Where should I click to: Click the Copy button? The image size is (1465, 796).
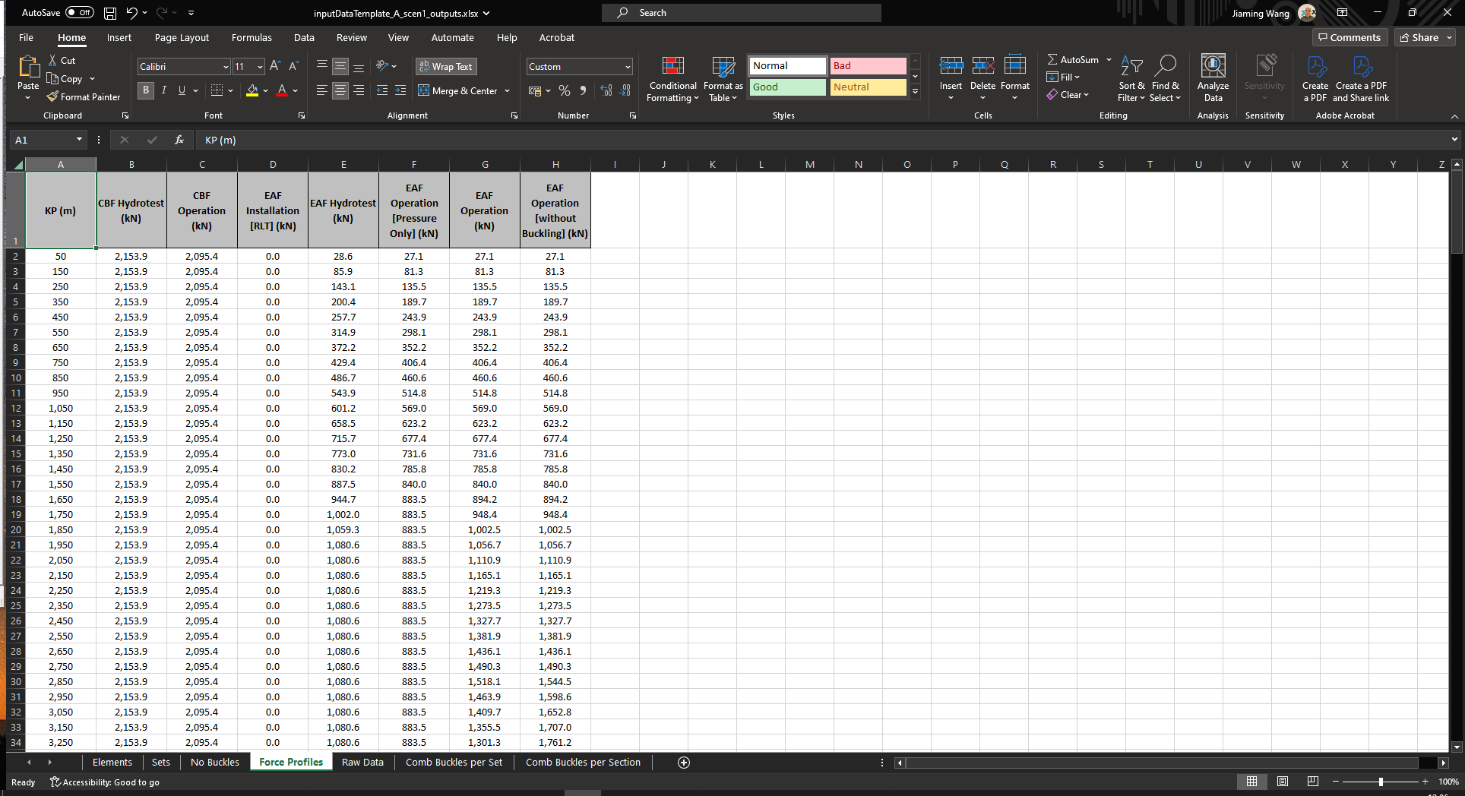click(65, 79)
